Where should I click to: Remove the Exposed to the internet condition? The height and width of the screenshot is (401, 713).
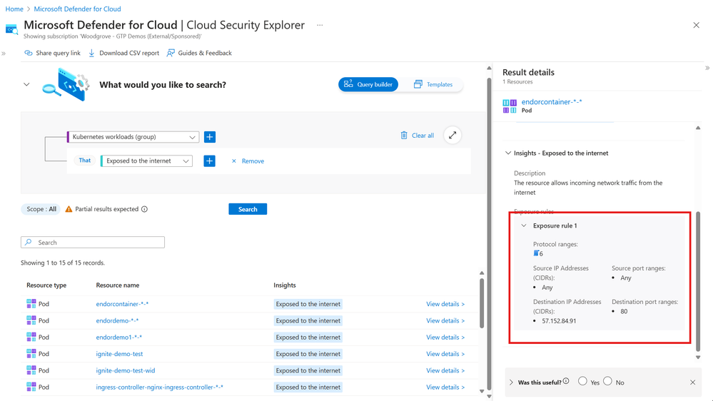click(248, 161)
